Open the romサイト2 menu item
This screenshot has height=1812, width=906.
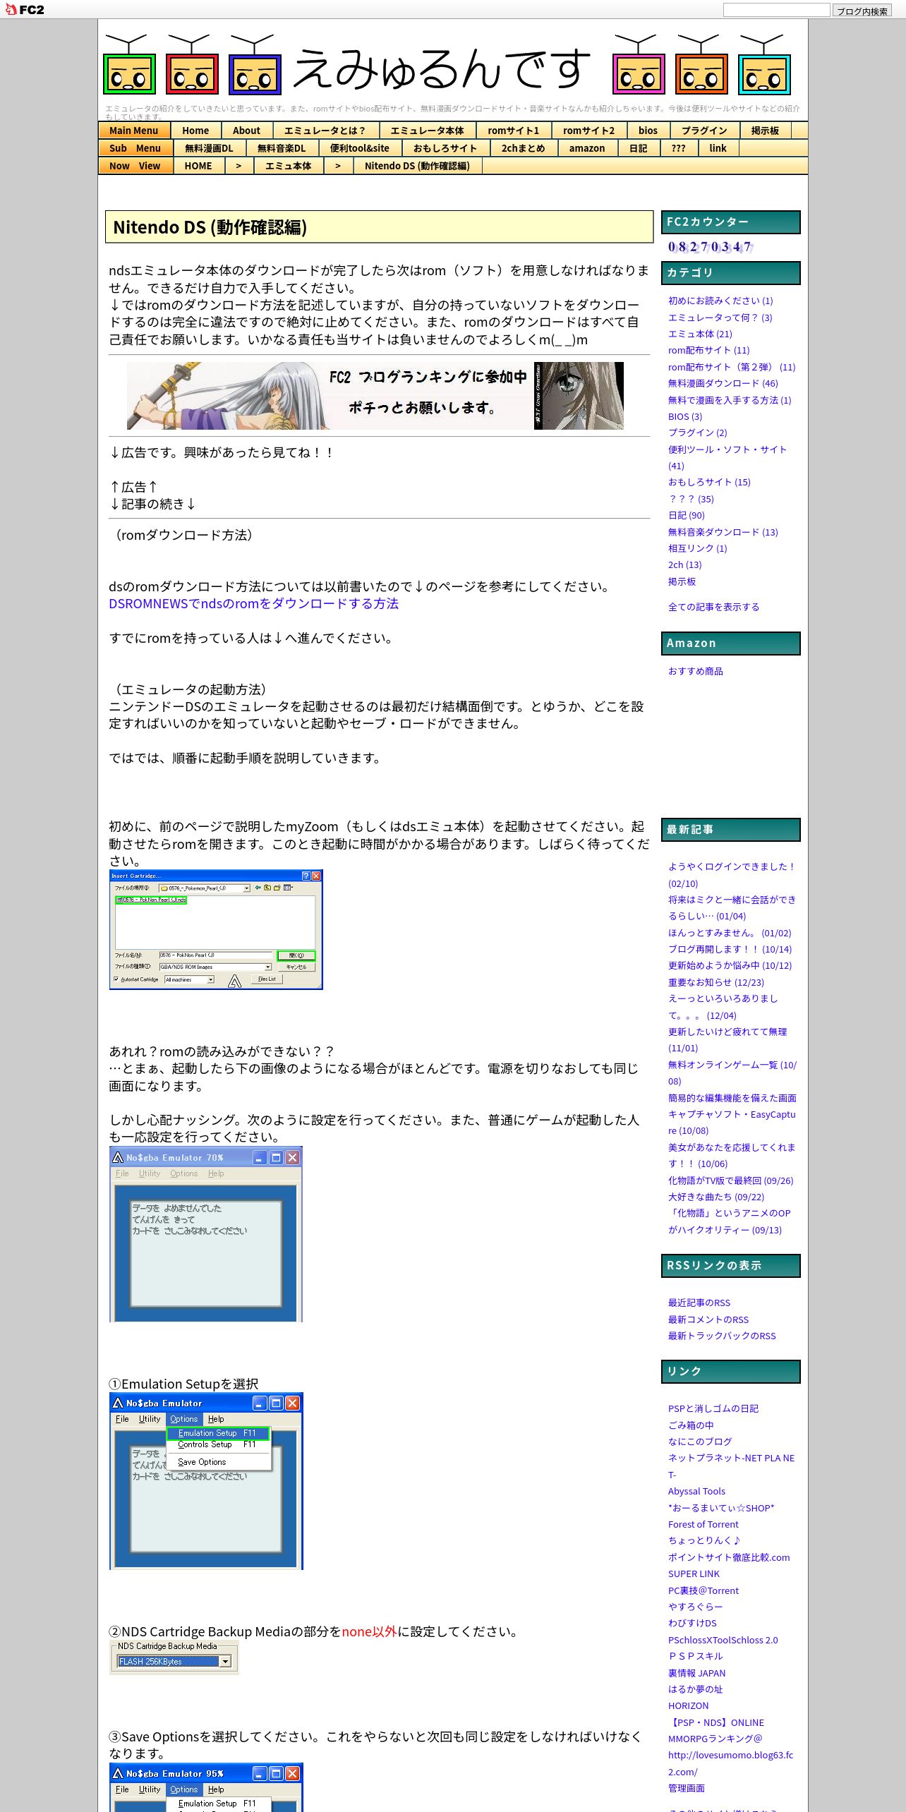pyautogui.click(x=589, y=131)
